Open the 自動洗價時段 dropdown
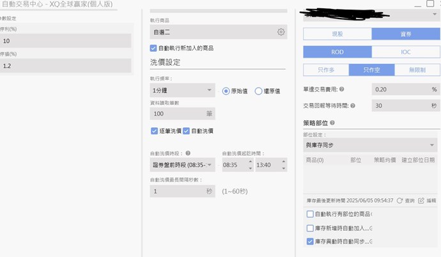Screen dimensions: 441x257 182,165
